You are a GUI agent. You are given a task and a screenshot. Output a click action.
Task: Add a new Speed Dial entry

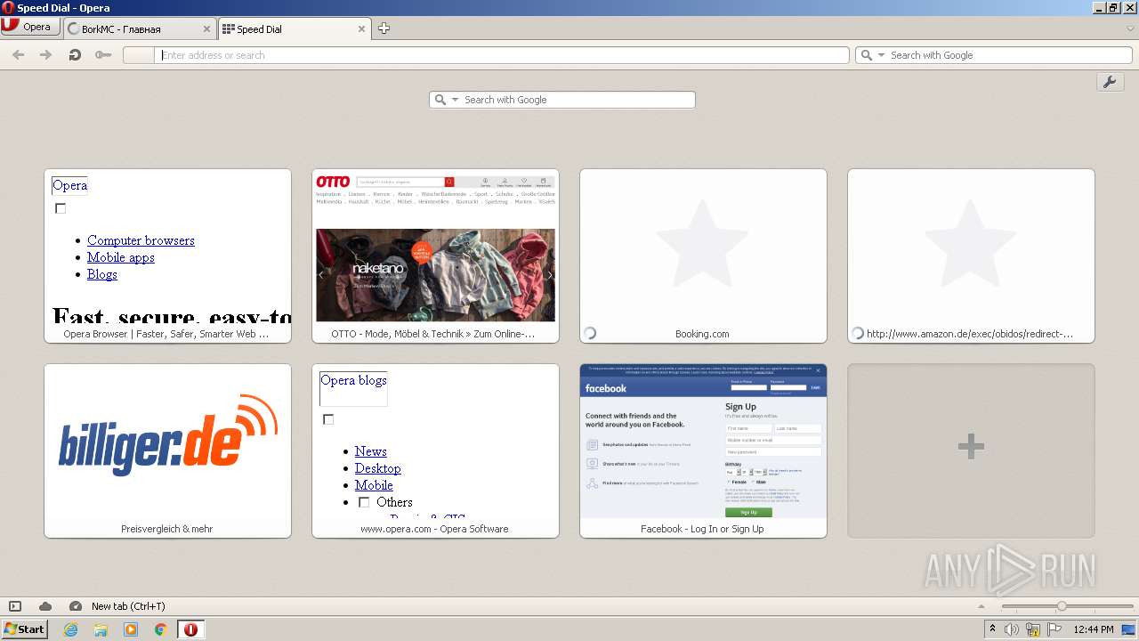point(971,450)
